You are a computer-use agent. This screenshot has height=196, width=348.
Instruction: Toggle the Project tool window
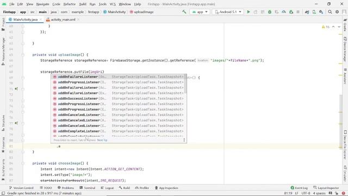click(3, 24)
